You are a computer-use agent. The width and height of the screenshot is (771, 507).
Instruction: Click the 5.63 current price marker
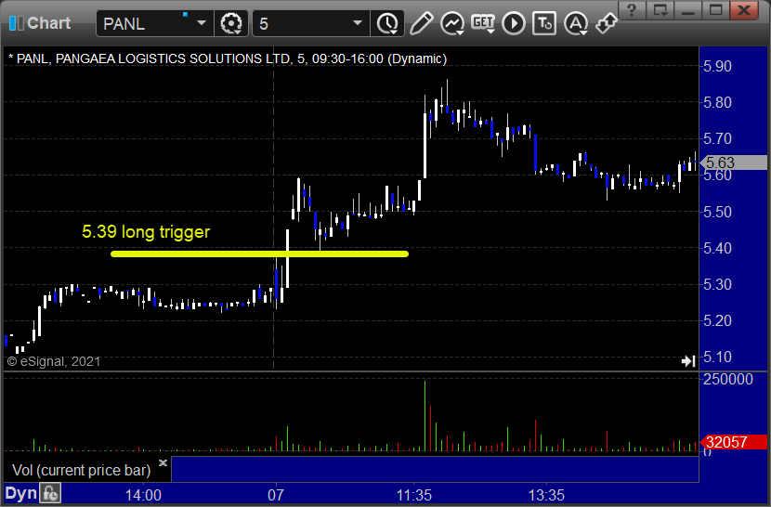[733, 162]
